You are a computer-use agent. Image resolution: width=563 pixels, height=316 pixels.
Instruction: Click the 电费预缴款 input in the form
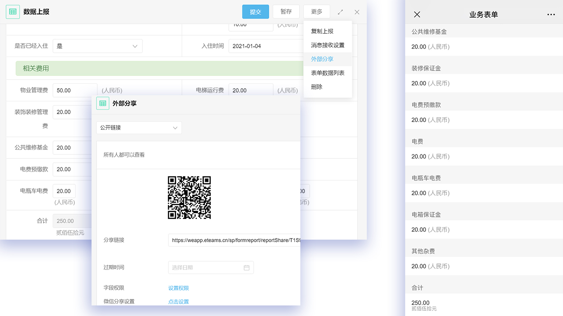(x=72, y=169)
